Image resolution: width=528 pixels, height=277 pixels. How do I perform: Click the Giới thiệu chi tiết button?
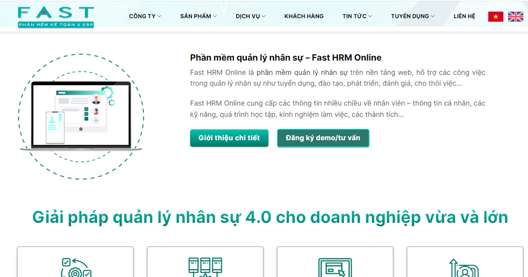[x=229, y=138]
